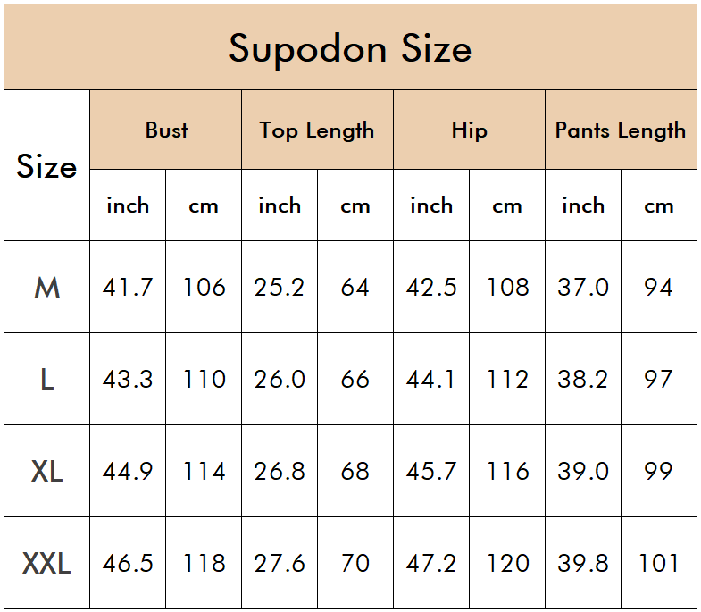
Task: Click the 39.0 pants length cell
Action: 583,471
